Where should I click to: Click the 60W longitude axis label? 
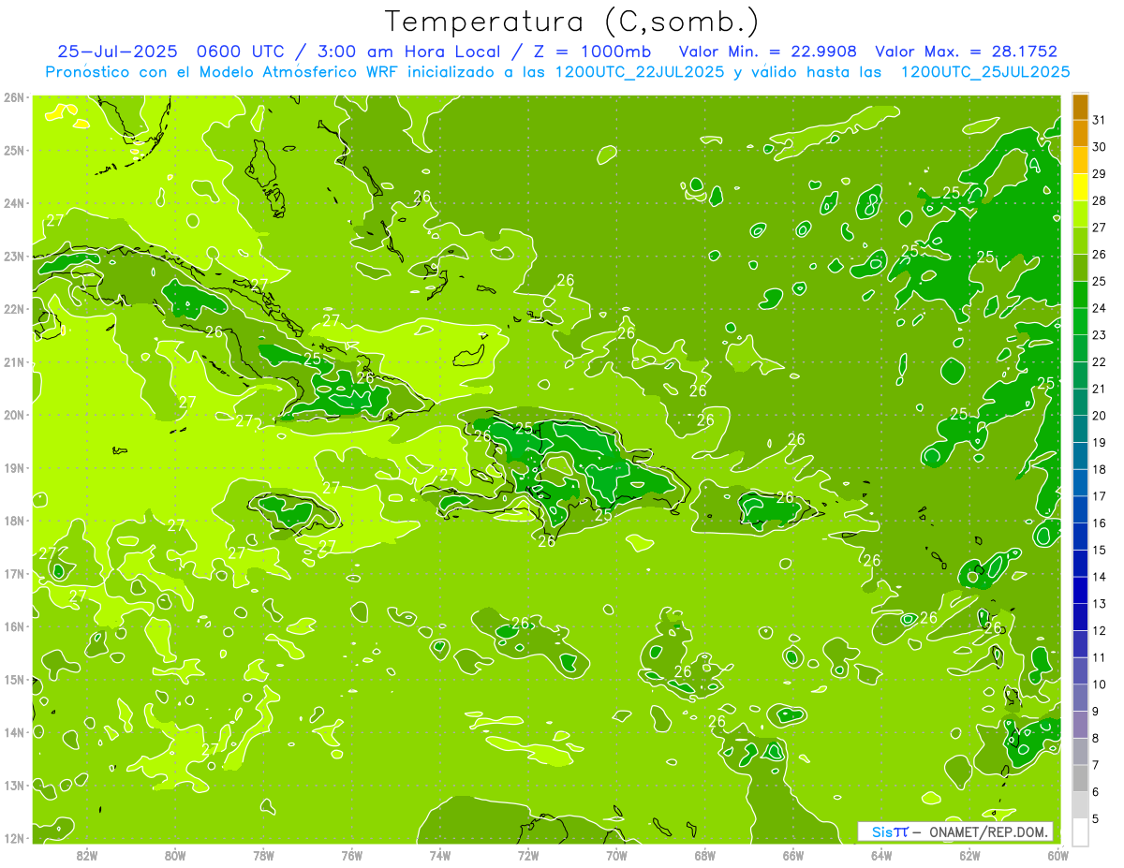(1057, 855)
